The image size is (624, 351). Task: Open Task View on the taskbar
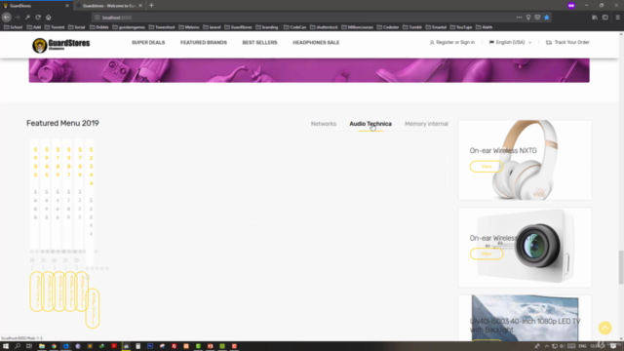coord(29,346)
